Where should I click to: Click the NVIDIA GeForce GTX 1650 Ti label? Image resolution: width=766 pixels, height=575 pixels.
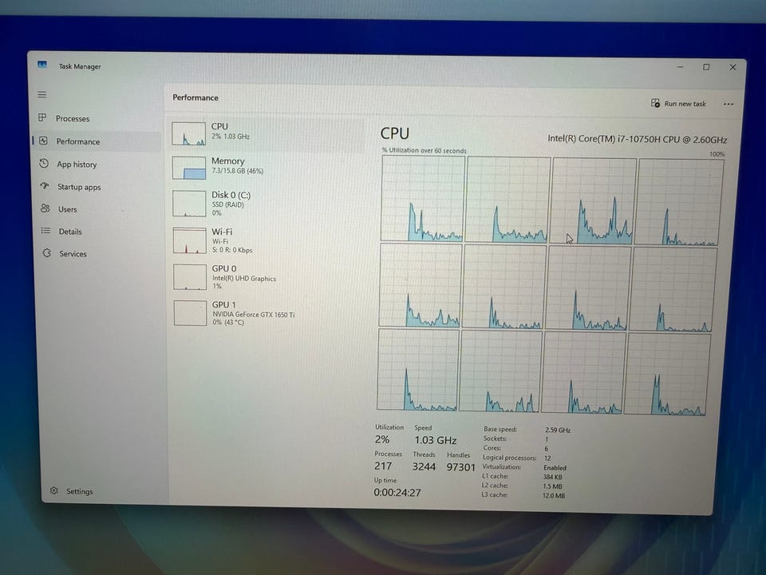[x=253, y=315]
